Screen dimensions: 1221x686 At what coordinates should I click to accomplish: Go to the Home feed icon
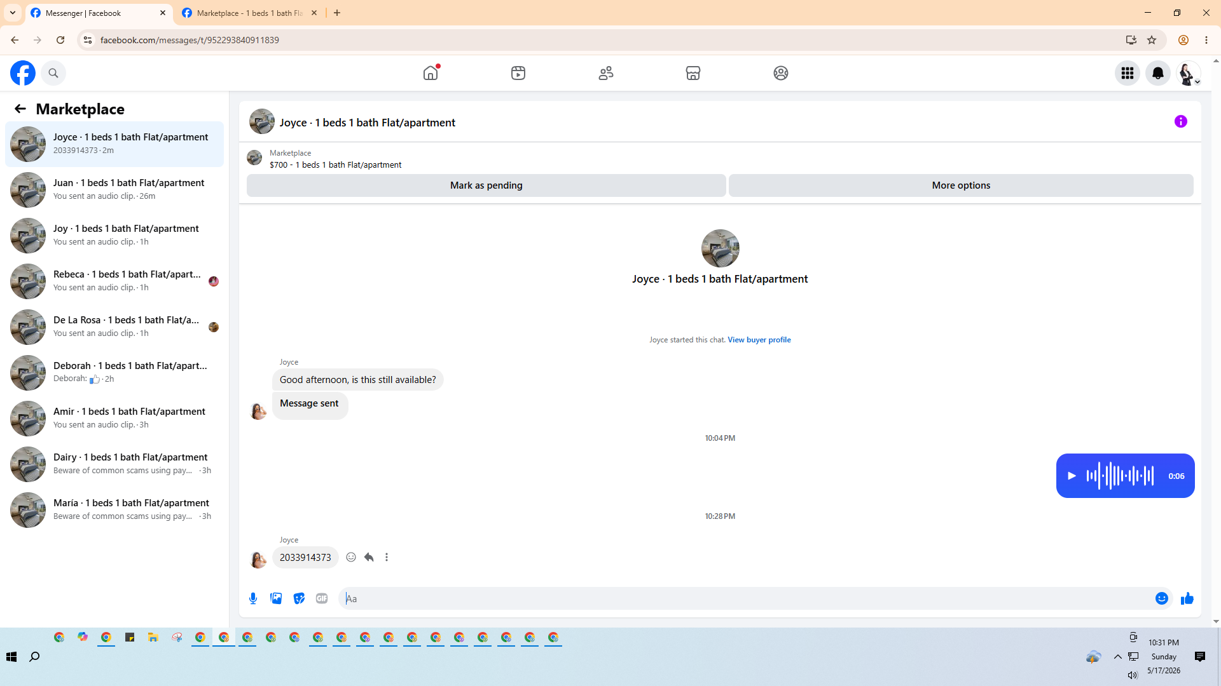click(x=431, y=73)
